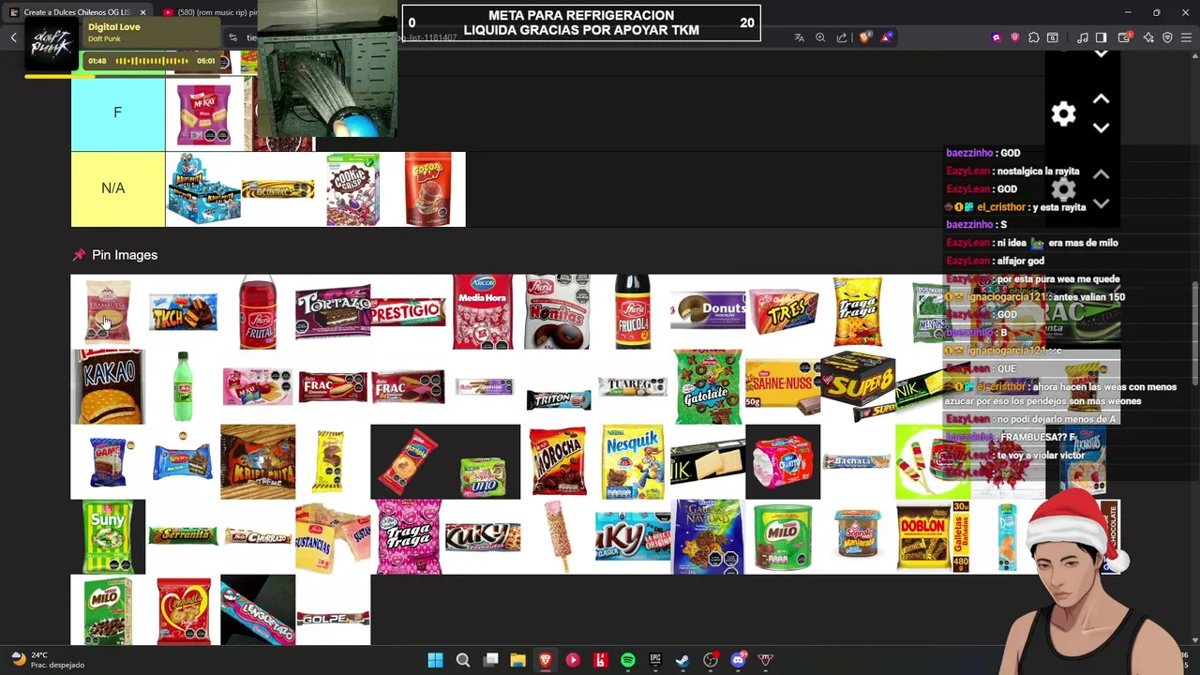
Task: Select the N/A tier label cell
Action: click(117, 188)
